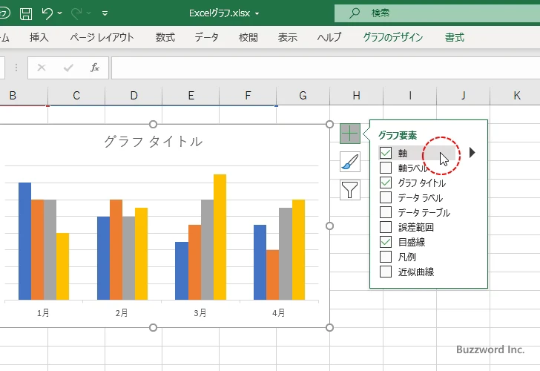
Task: Click the 1月 axis label
Action: pos(43,313)
